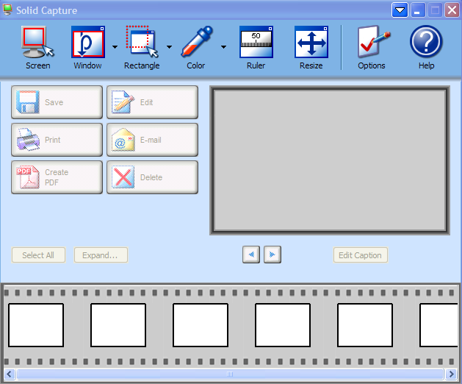
Task: Click the first empty filmstrip frame
Action: 36,325
